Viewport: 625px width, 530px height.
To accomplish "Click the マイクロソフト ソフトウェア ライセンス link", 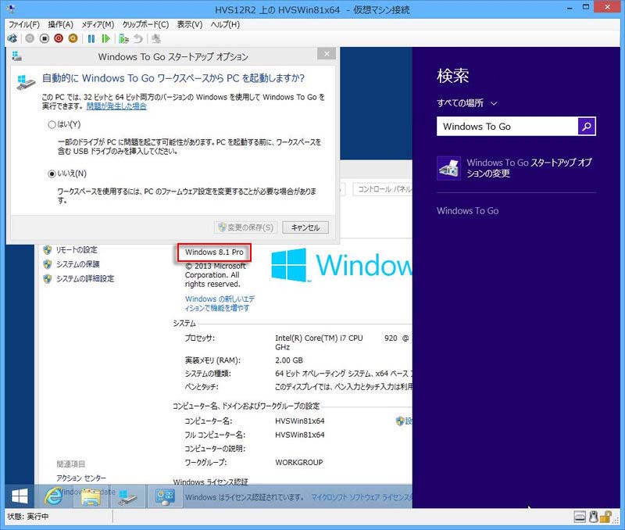I will click(362, 497).
